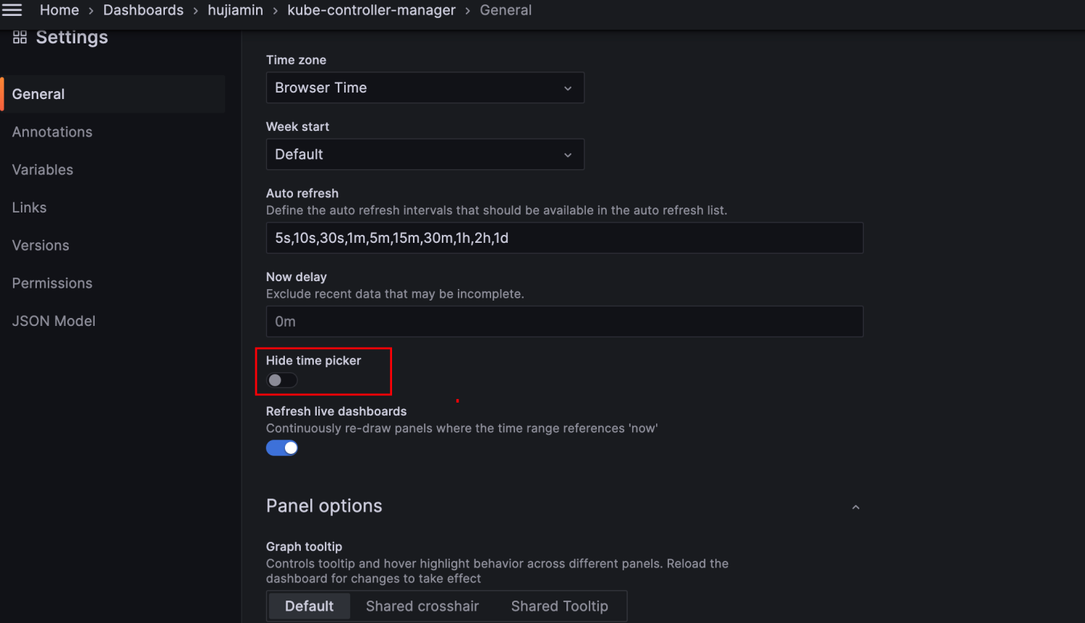This screenshot has height=623, width=1085.
Task: Click the Now delay input field
Action: (564, 322)
